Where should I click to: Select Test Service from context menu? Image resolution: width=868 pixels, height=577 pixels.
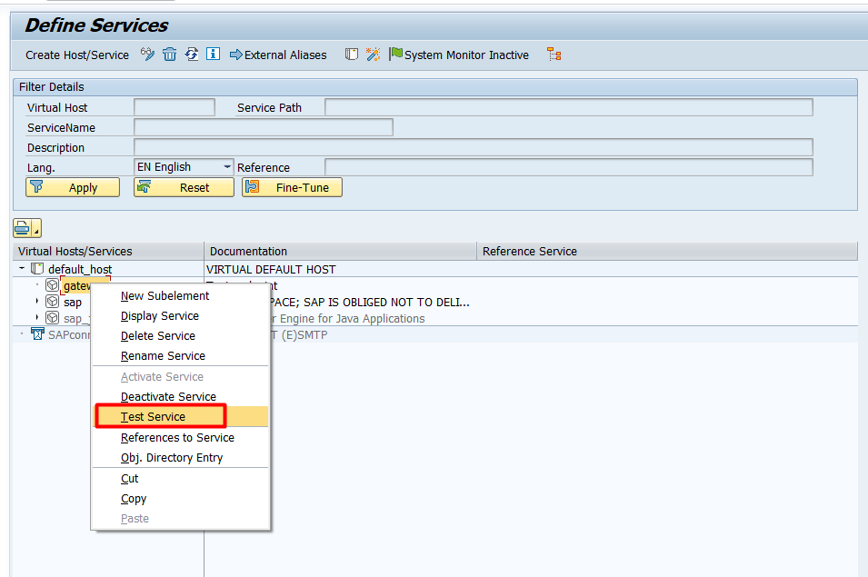coord(153,417)
